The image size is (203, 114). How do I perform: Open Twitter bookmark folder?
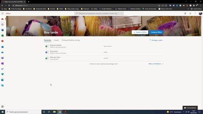tap(60, 9)
